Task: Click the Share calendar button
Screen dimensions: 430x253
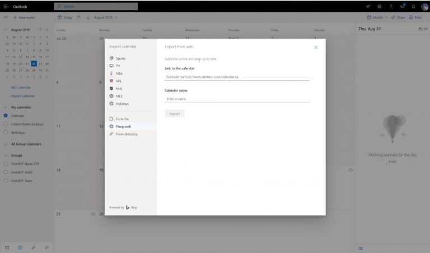Action: [x=398, y=17]
